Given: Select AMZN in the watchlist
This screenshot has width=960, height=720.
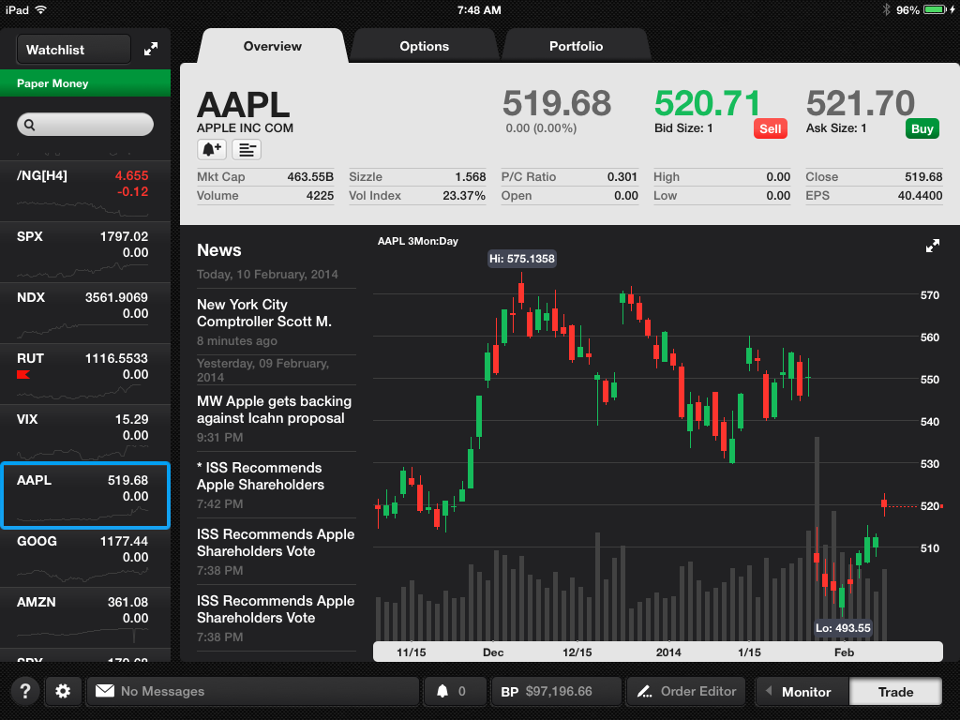Looking at the screenshot, I should (x=85, y=618).
